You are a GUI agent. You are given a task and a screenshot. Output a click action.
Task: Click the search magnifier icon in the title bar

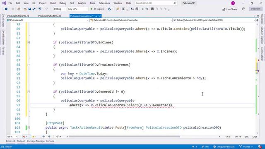[175, 3]
